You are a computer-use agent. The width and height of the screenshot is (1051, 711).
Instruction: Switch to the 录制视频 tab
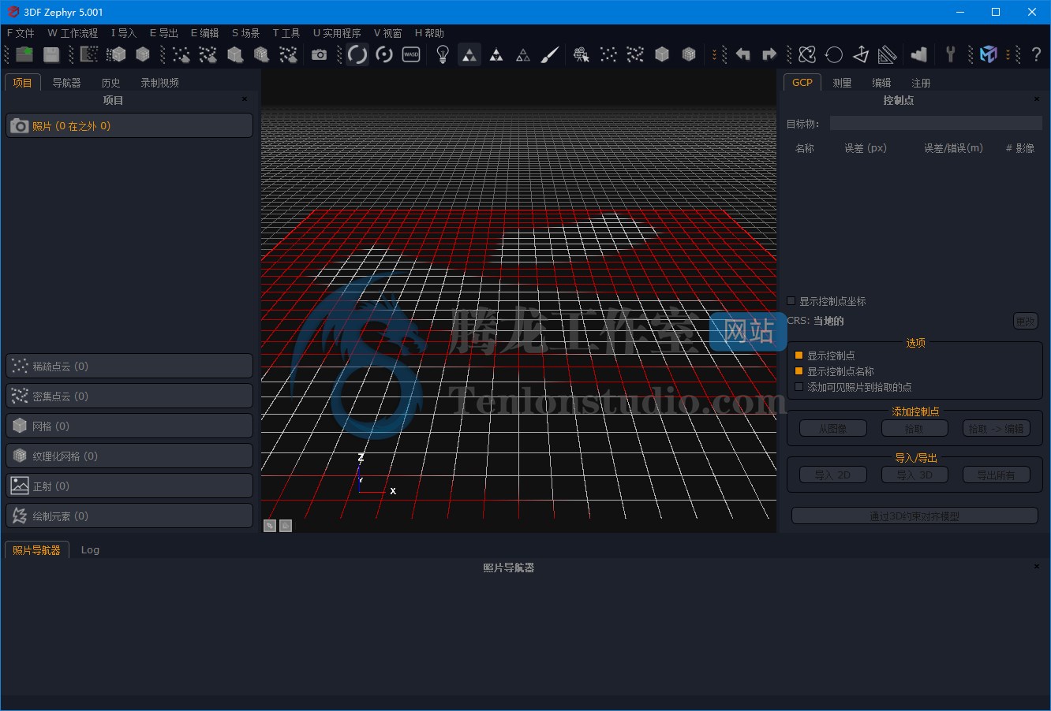[x=159, y=83]
